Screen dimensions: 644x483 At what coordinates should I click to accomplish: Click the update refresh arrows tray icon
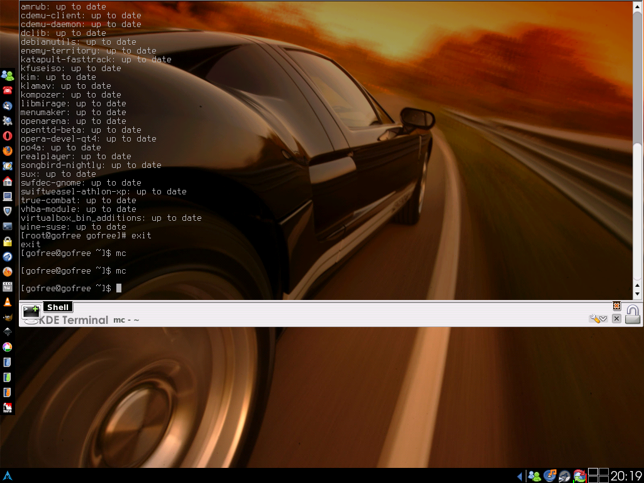coord(579,476)
